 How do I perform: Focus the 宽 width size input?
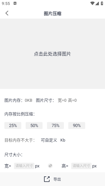pos(24,166)
